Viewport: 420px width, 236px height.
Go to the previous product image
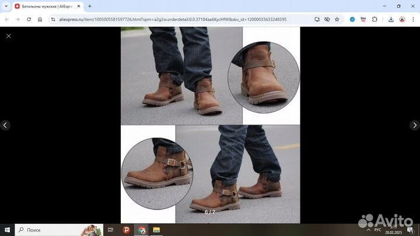click(5, 125)
